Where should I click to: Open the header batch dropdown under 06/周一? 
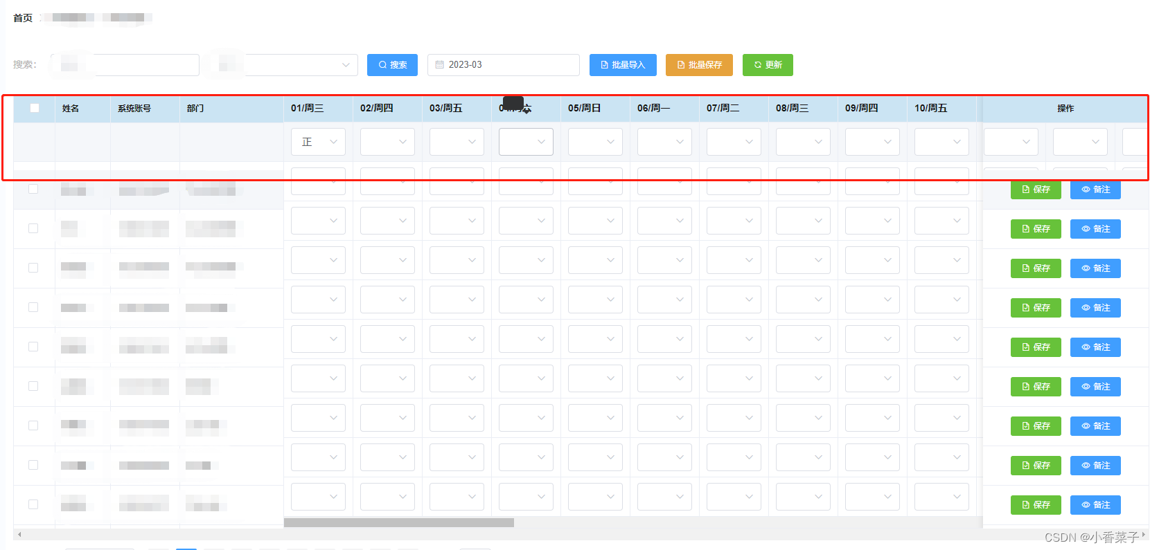pos(664,142)
